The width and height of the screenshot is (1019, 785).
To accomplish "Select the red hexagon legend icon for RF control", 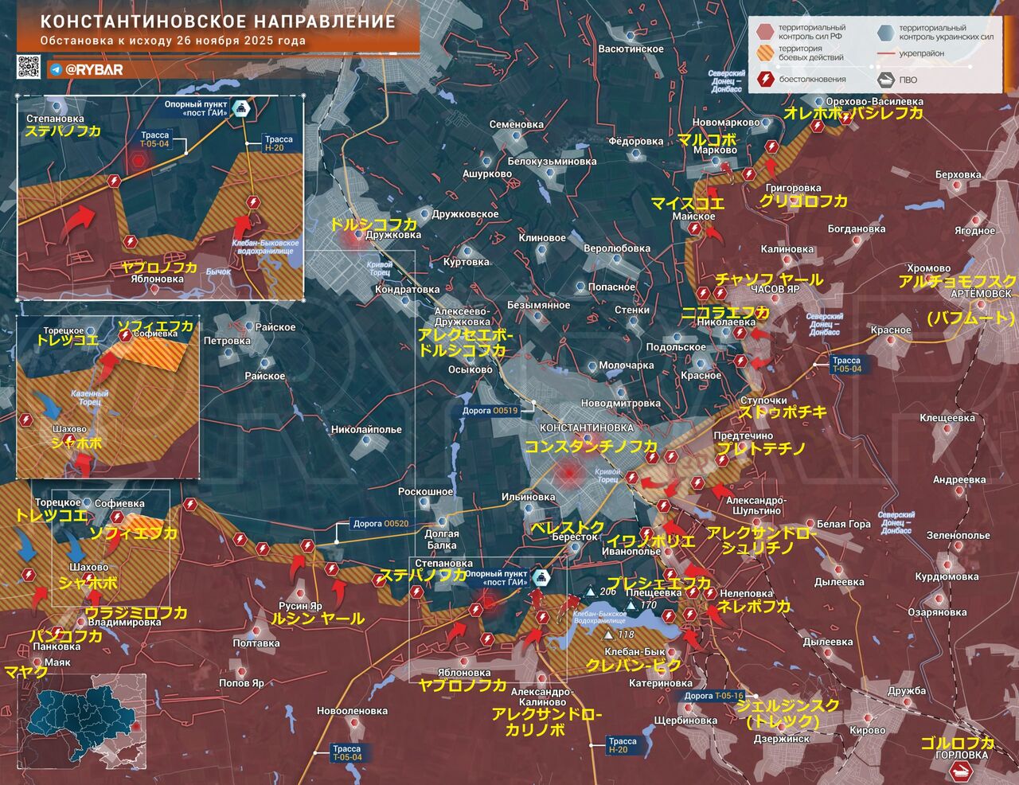I will pyautogui.click(x=765, y=32).
